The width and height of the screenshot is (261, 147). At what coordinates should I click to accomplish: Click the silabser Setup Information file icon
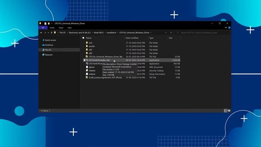[87, 74]
